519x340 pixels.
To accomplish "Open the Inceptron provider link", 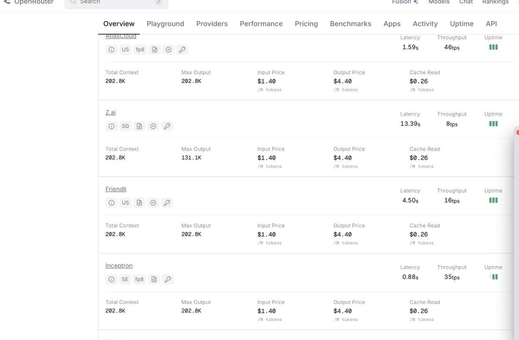I will click(119, 266).
